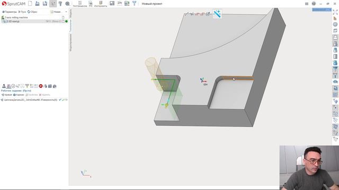Open the approach/links tab icon
The image size is (339, 190).
point(18,86)
